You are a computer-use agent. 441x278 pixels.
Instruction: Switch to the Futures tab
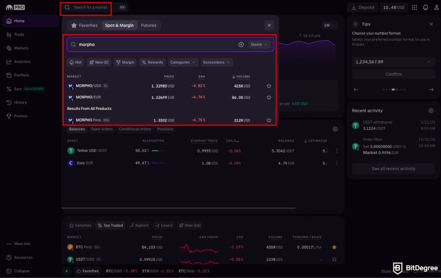148,26
